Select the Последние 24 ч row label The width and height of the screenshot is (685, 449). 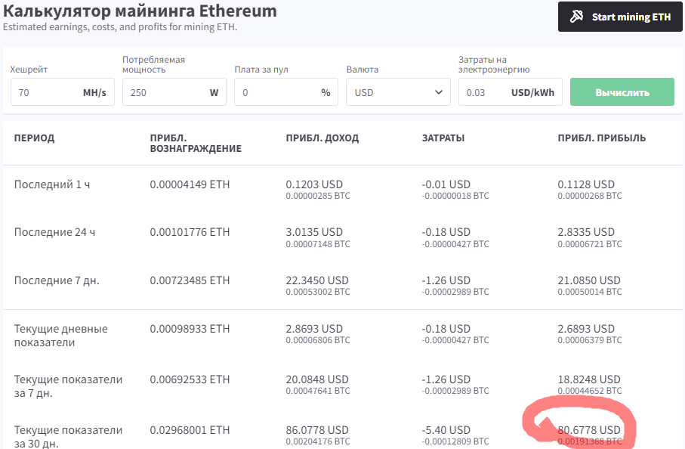pyautogui.click(x=54, y=232)
